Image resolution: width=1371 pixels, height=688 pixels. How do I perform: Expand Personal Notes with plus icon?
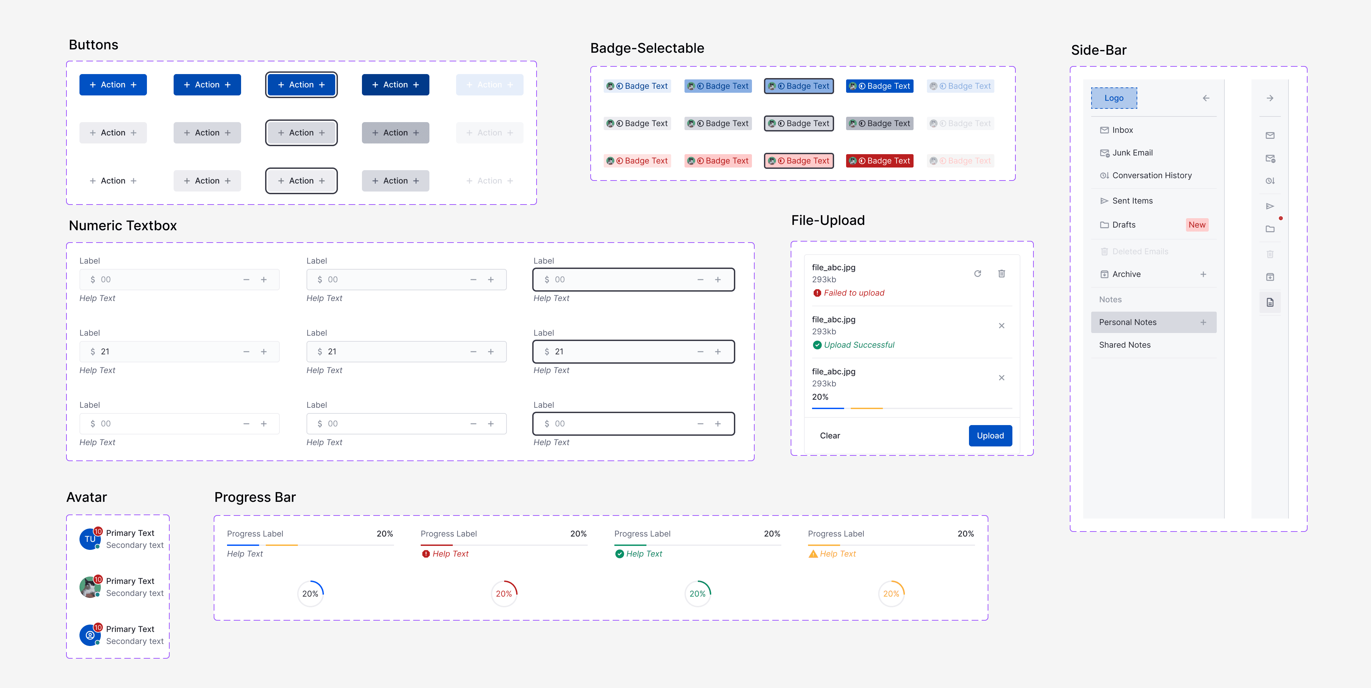[1203, 322]
